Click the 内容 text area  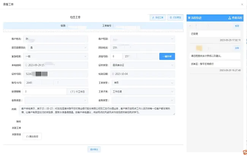coord(97,110)
